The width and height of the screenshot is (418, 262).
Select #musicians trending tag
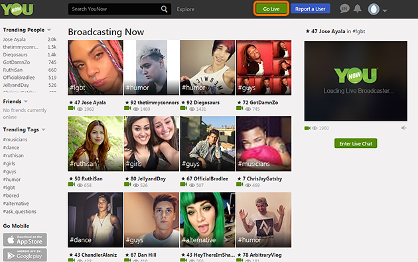click(x=15, y=139)
